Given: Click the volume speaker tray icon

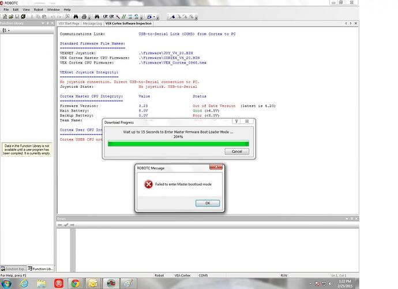Looking at the screenshot, I should 331,283.
